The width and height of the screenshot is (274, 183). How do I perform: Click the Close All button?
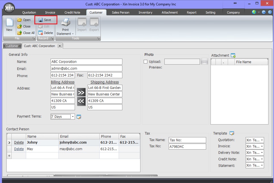click(26, 33)
